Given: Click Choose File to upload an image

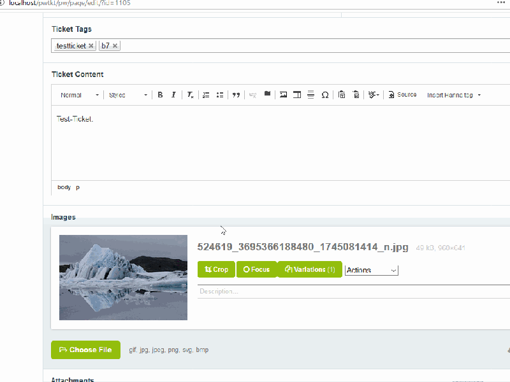Looking at the screenshot, I should point(85,350).
